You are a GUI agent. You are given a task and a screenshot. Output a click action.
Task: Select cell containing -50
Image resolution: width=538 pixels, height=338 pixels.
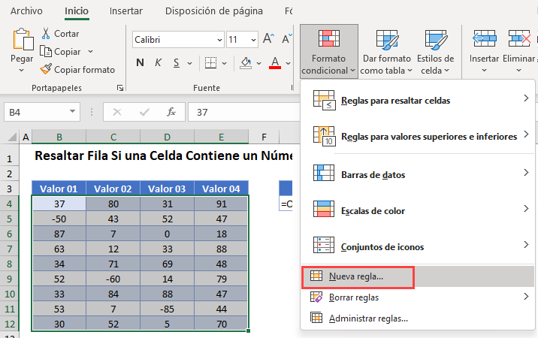[59, 219]
